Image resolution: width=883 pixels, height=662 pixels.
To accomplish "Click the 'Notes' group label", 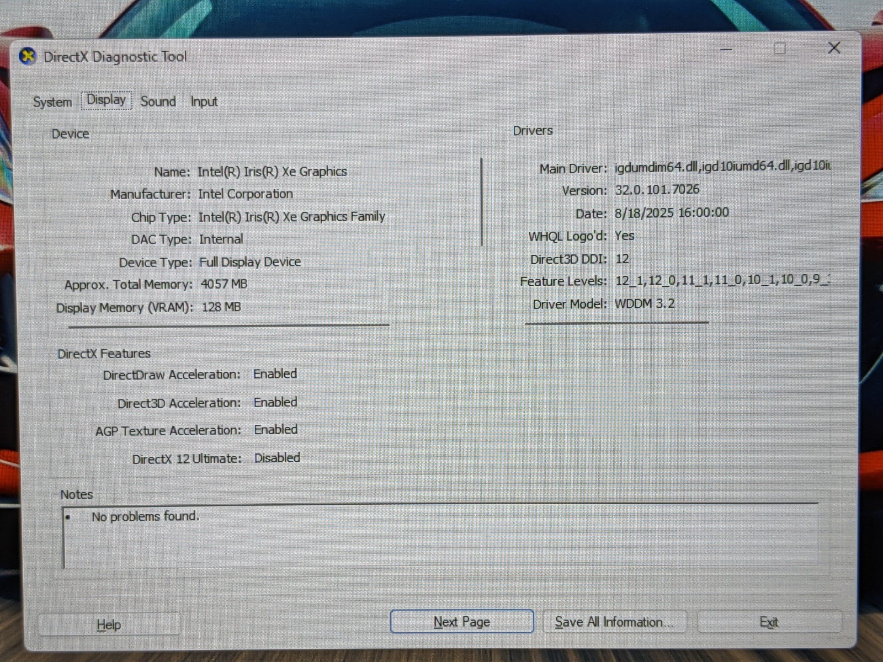I will 76,494.
